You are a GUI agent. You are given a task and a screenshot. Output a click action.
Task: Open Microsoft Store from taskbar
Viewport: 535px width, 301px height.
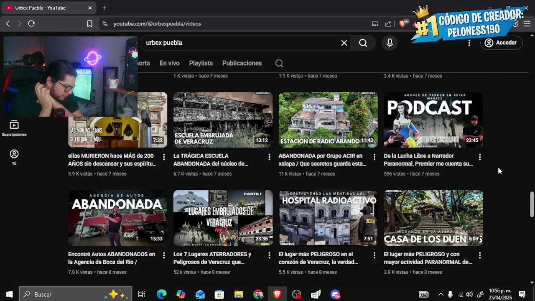pos(219,294)
